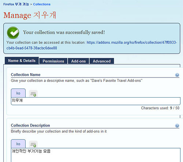Click the 'Collection Description' section heading
This screenshot has height=162, width=183.
(x=30, y=125)
